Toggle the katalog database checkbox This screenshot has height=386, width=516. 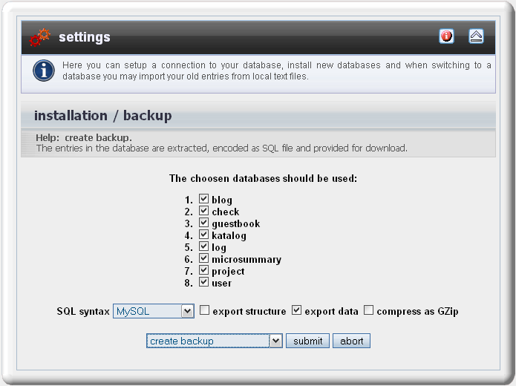(203, 235)
